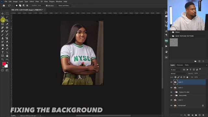
Task: Create a new layer with the plus icon
Action: tap(200, 115)
